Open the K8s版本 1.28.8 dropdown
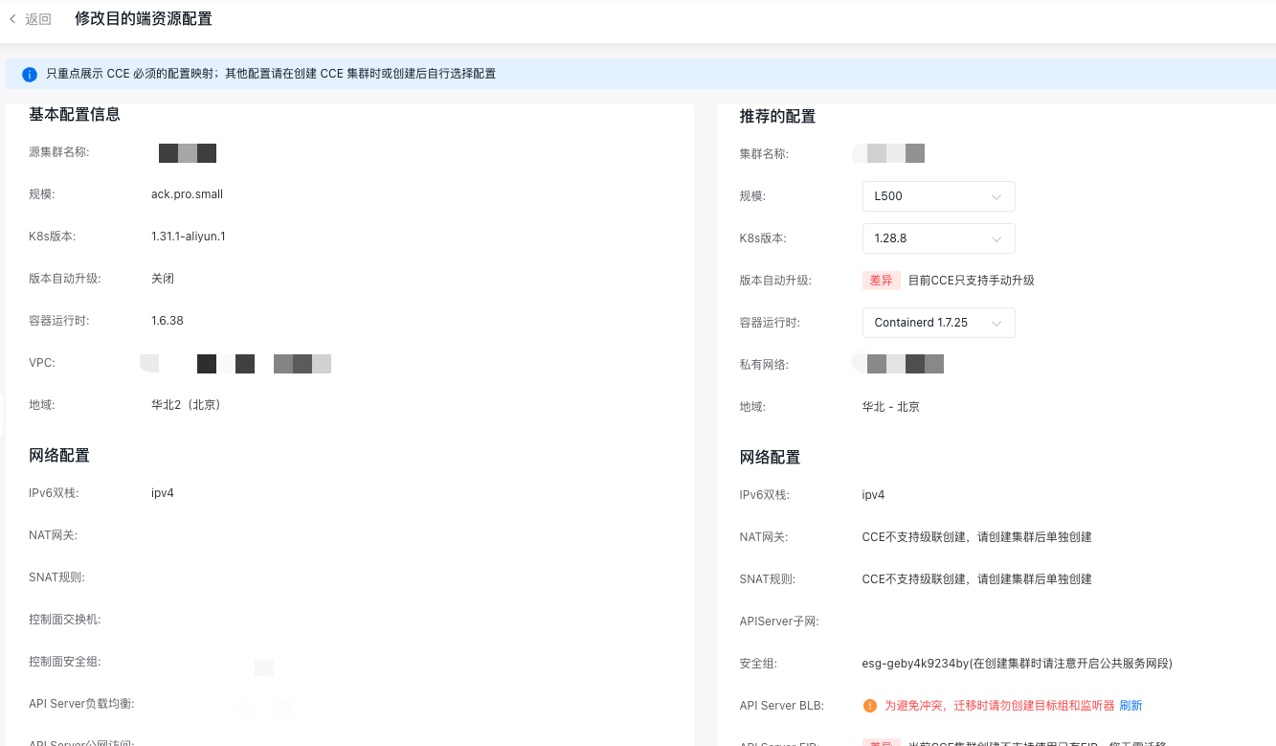The width and height of the screenshot is (1276, 746). [x=938, y=238]
